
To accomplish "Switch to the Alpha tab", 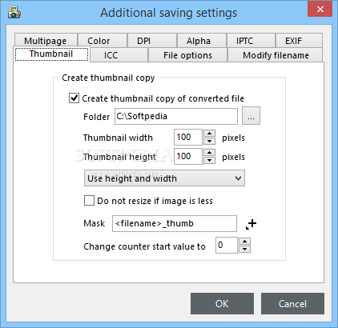I will click(x=202, y=41).
